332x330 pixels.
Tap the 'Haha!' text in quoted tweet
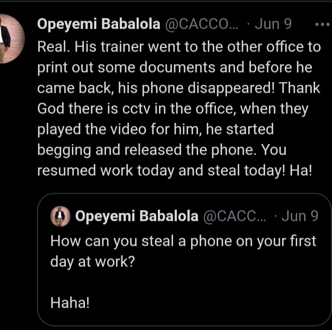pyautogui.click(x=70, y=303)
